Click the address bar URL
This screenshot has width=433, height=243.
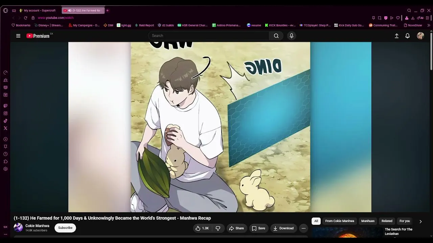pos(55,18)
